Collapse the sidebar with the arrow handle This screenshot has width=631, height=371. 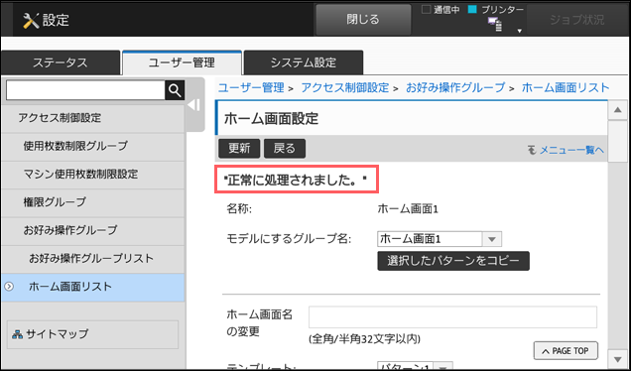pyautogui.click(x=194, y=105)
